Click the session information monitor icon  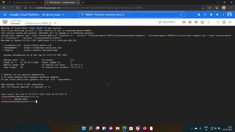coord(202,22)
